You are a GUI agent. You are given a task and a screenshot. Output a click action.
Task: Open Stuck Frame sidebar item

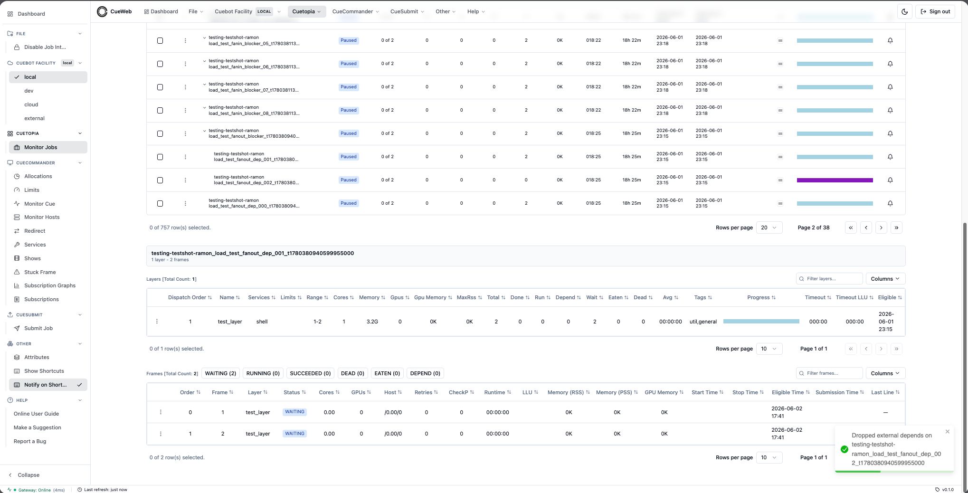(40, 272)
